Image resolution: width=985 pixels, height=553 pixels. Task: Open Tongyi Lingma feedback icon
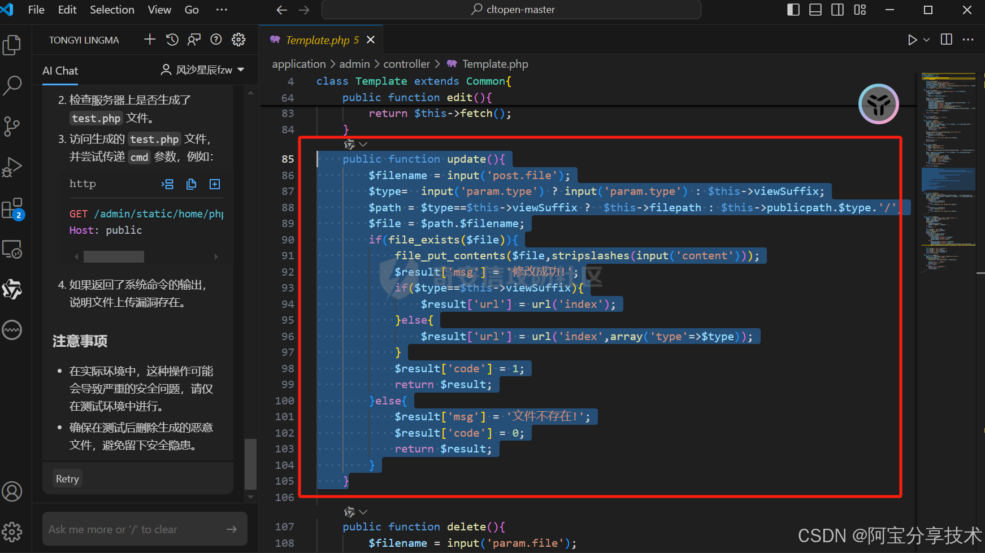coord(194,40)
